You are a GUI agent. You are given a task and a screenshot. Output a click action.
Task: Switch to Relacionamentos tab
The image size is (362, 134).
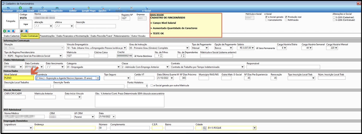point(122,36)
